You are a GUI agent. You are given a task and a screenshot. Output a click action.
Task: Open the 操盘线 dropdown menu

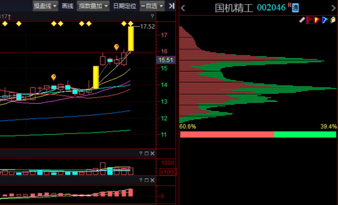point(45,6)
